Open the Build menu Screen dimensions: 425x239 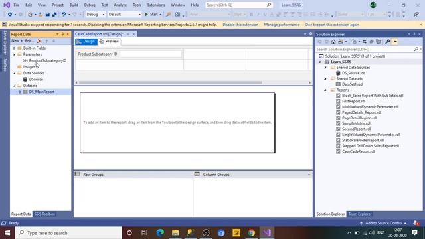click(74, 5)
